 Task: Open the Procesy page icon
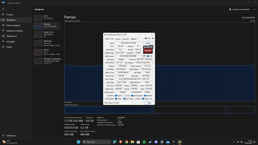(3, 15)
